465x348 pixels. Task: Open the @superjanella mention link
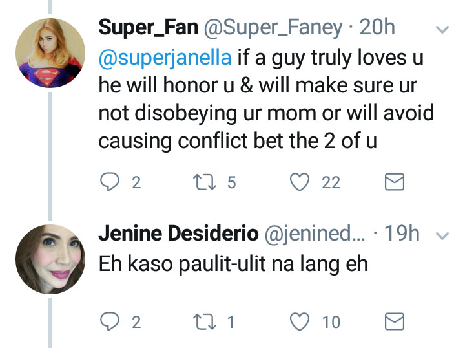pos(165,57)
